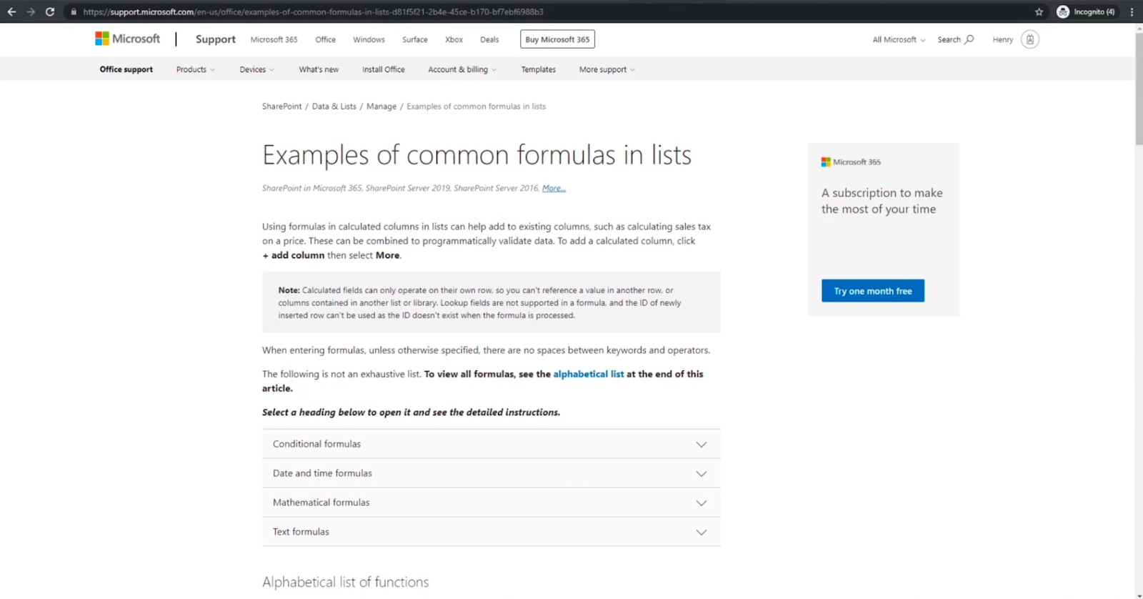Expand the Text formulas section
Image resolution: width=1143 pixels, height=599 pixels.
491,532
